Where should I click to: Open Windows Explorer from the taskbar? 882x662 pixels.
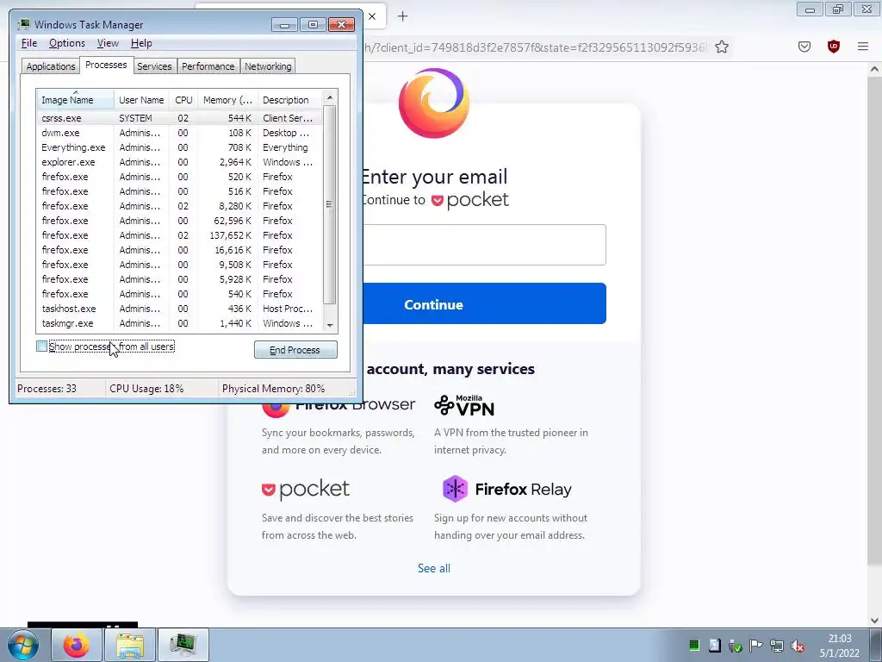coord(130,645)
